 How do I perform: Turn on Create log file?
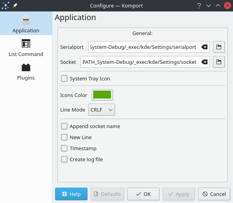(x=64, y=159)
